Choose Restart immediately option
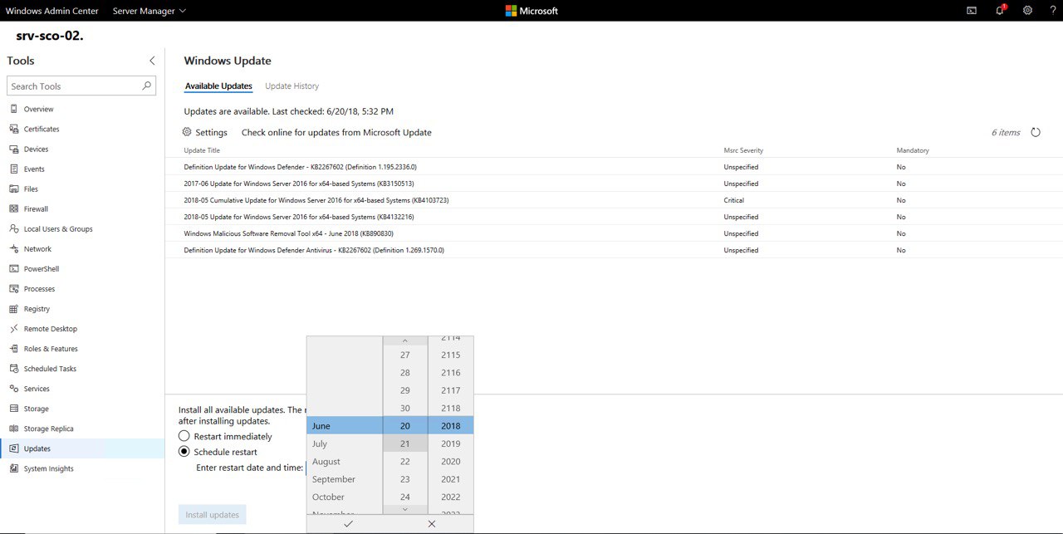Viewport: 1063px width, 534px height. [184, 436]
